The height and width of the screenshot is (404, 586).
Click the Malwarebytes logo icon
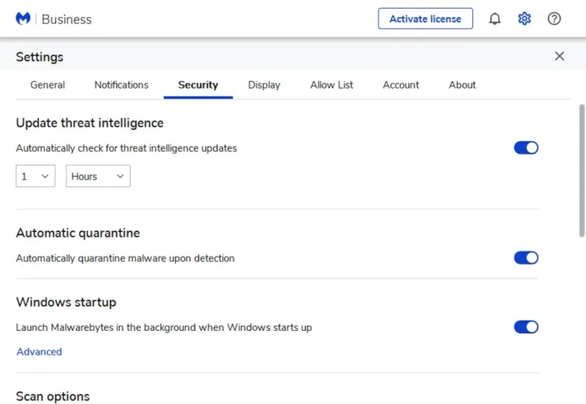pos(23,19)
